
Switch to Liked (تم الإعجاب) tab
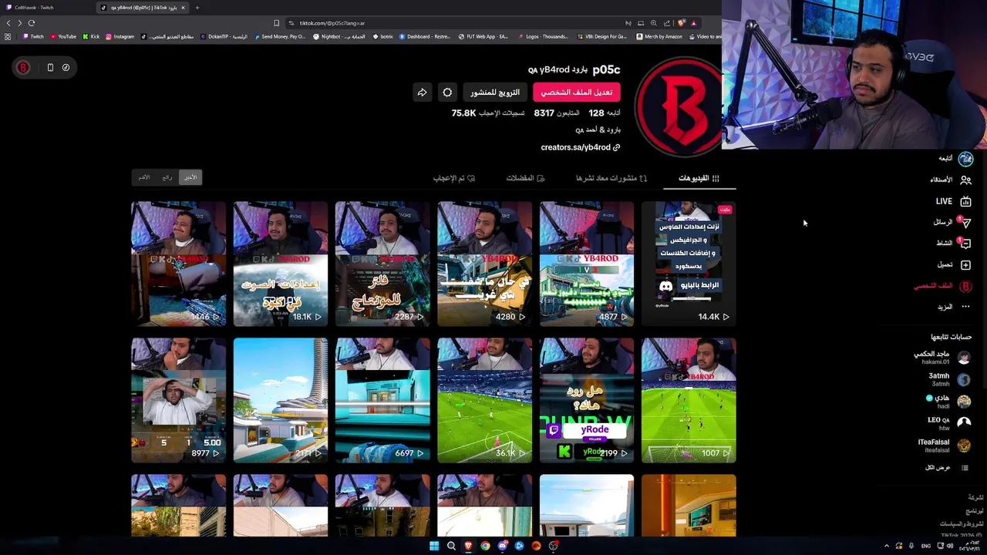[454, 178]
